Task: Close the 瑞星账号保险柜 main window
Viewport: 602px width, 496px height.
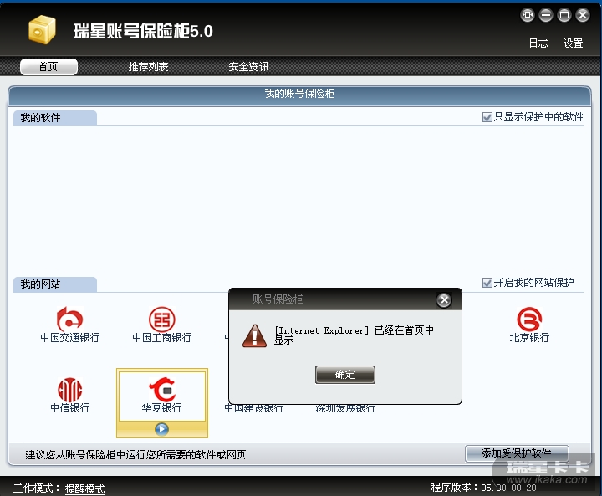Action: tap(583, 15)
